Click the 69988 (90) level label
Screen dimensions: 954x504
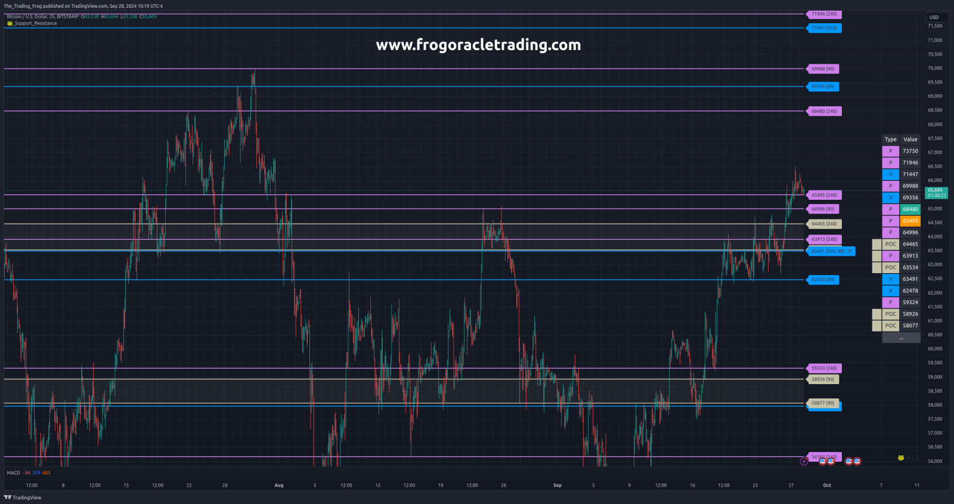click(822, 69)
